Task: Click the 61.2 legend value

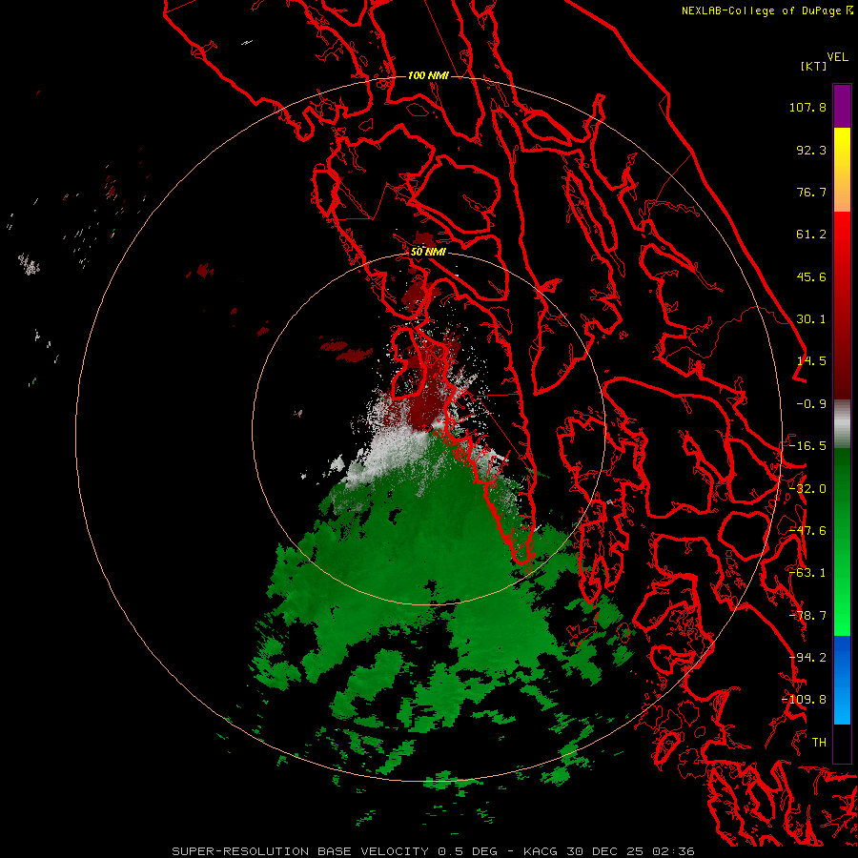Action: (811, 235)
